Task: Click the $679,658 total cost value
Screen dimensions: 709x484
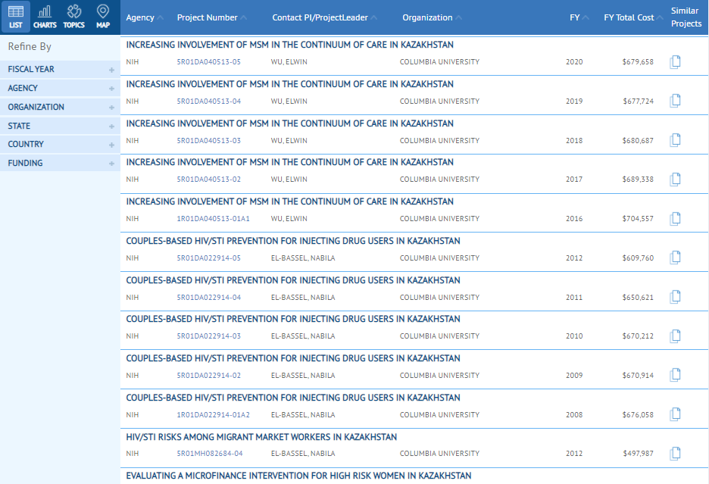Action: click(638, 62)
